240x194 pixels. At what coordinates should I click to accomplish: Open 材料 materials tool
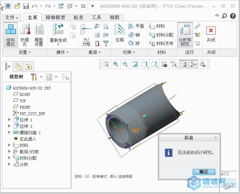click(157, 26)
